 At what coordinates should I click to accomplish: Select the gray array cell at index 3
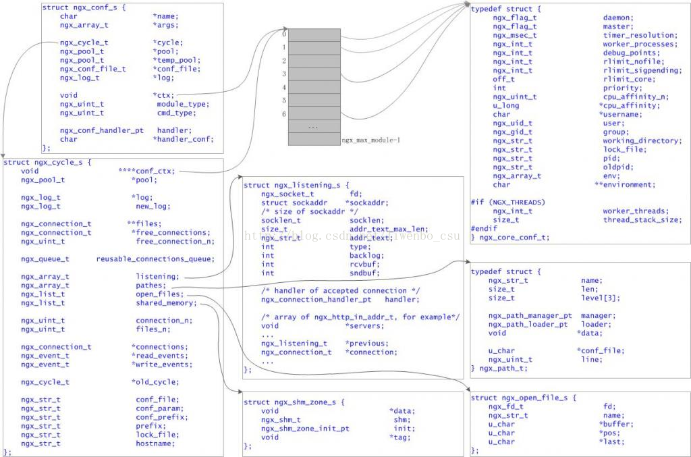(314, 74)
